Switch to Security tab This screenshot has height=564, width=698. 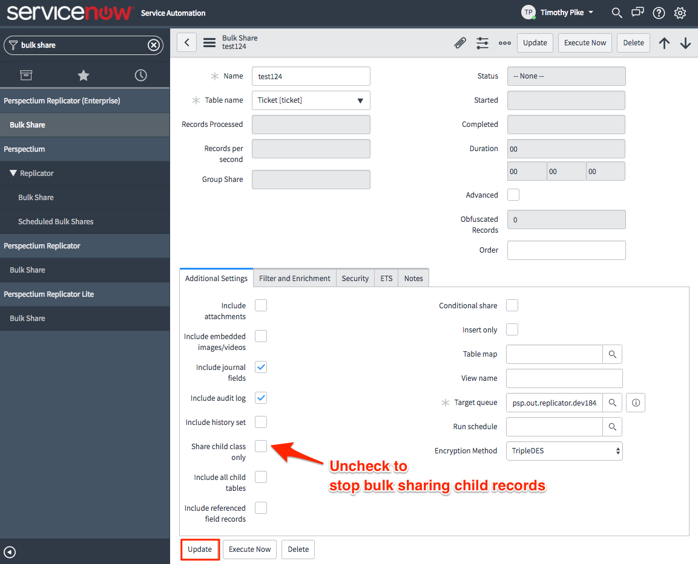[x=355, y=278]
